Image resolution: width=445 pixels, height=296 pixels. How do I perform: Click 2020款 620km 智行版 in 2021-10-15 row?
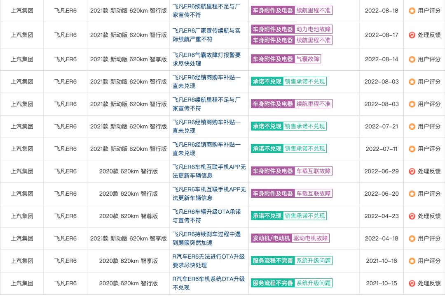pyautogui.click(x=128, y=283)
